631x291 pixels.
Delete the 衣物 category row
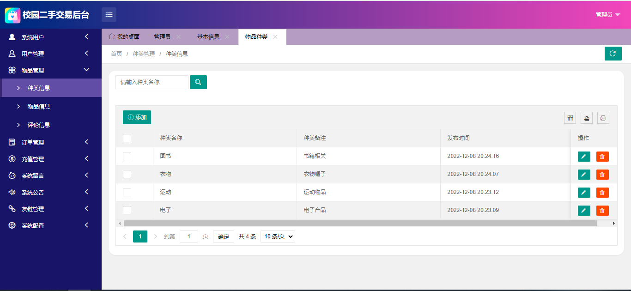602,175
